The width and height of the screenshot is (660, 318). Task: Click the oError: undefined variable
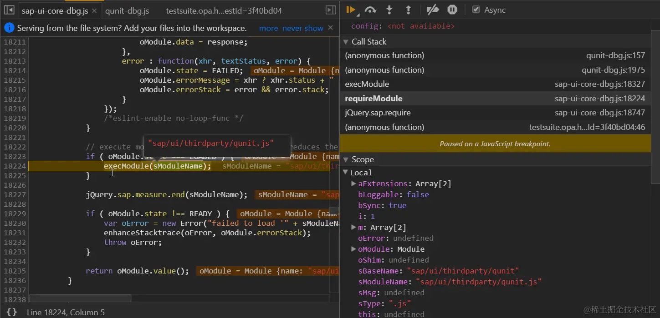(396, 238)
